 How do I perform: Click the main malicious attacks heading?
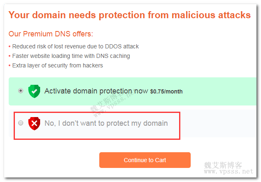pyautogui.click(x=129, y=15)
